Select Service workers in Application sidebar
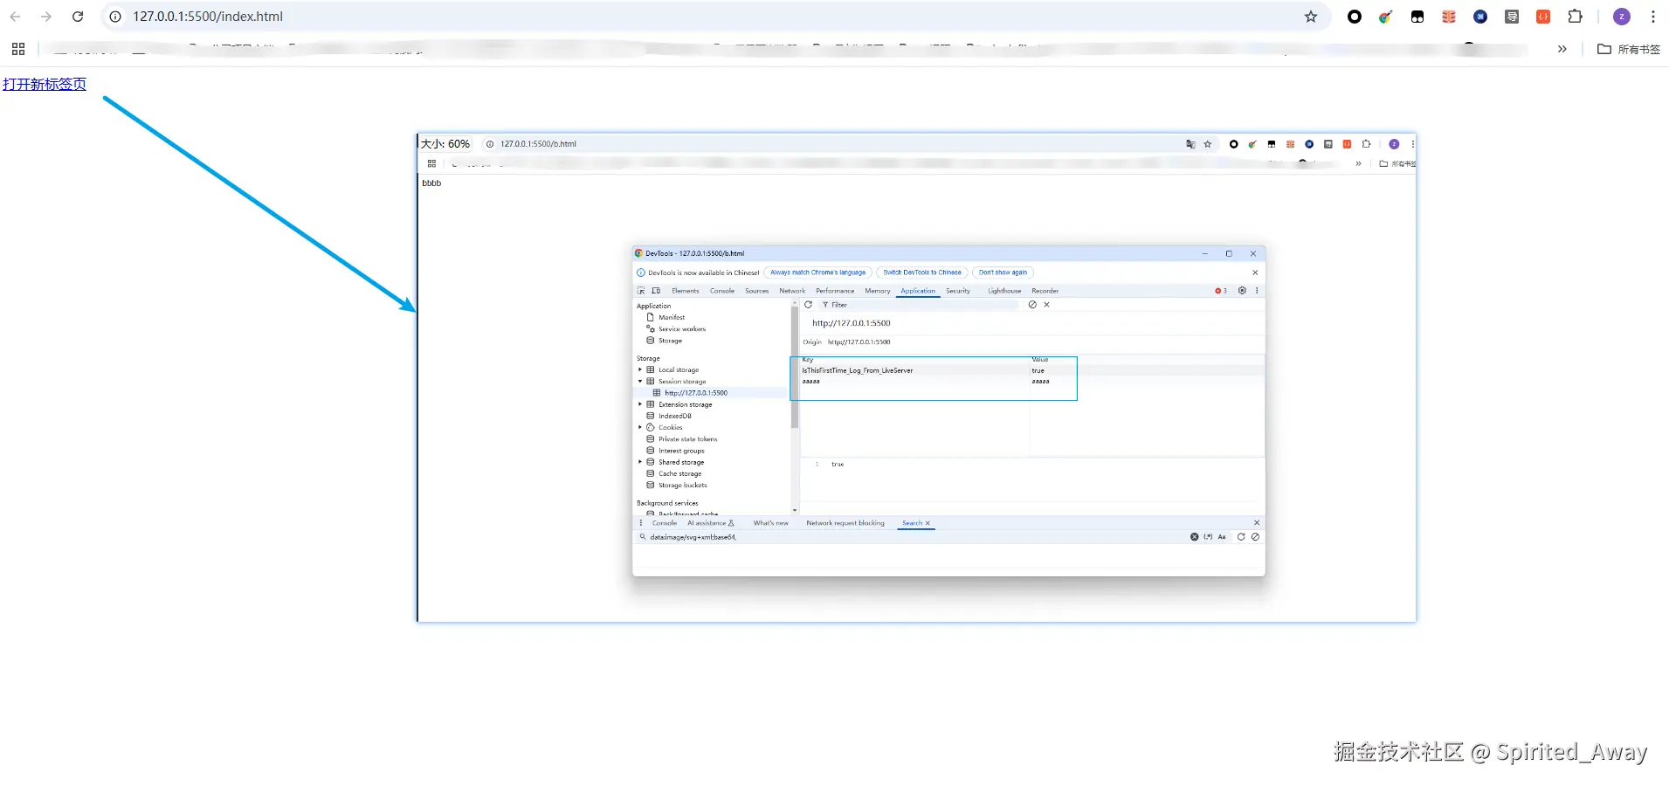The width and height of the screenshot is (1669, 786). click(682, 329)
